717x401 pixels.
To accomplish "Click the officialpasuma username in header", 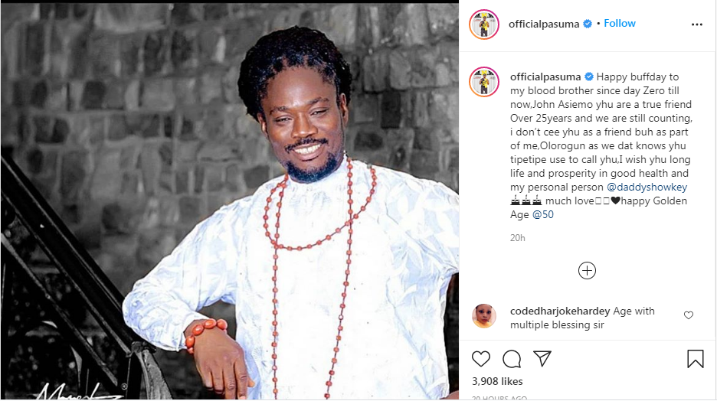I will pyautogui.click(x=545, y=24).
